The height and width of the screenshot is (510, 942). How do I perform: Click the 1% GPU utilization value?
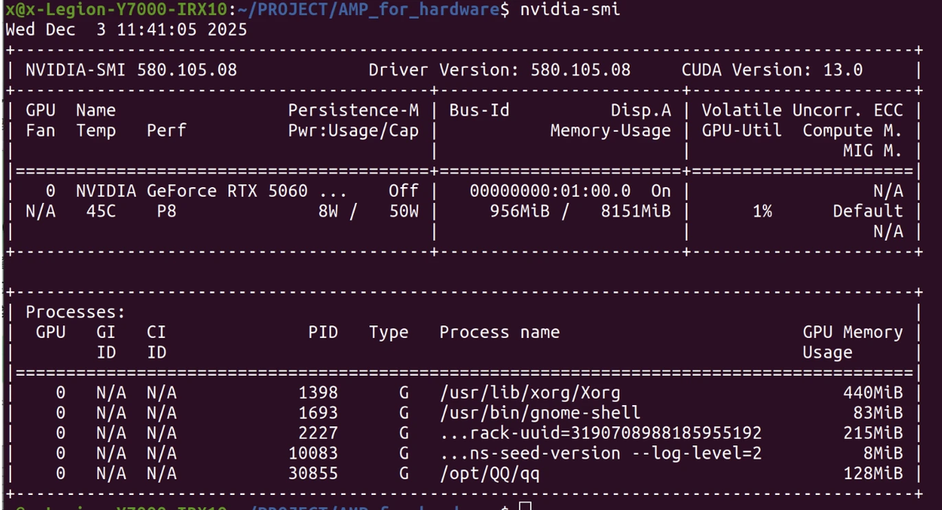762,212
